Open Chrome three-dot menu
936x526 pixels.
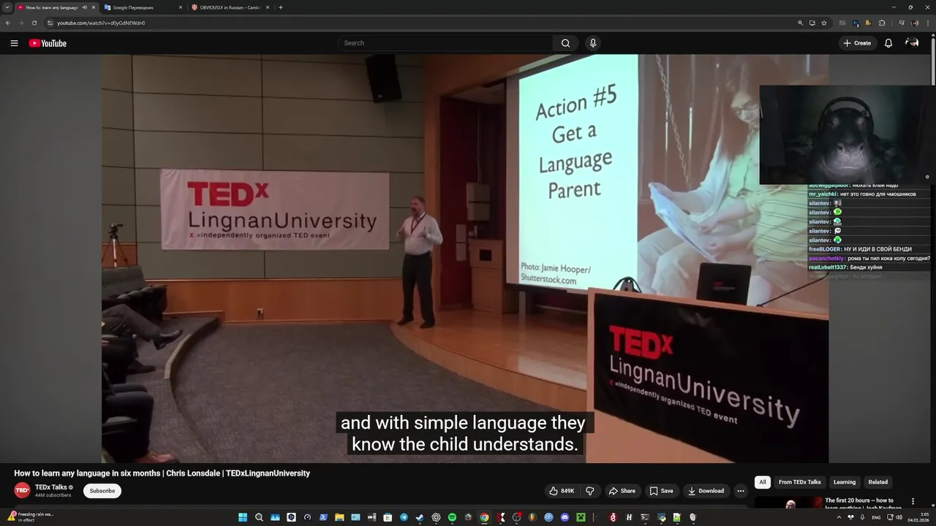pos(928,23)
